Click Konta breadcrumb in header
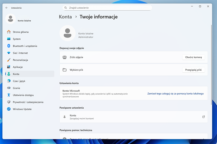217x144 pixels. 65,17
